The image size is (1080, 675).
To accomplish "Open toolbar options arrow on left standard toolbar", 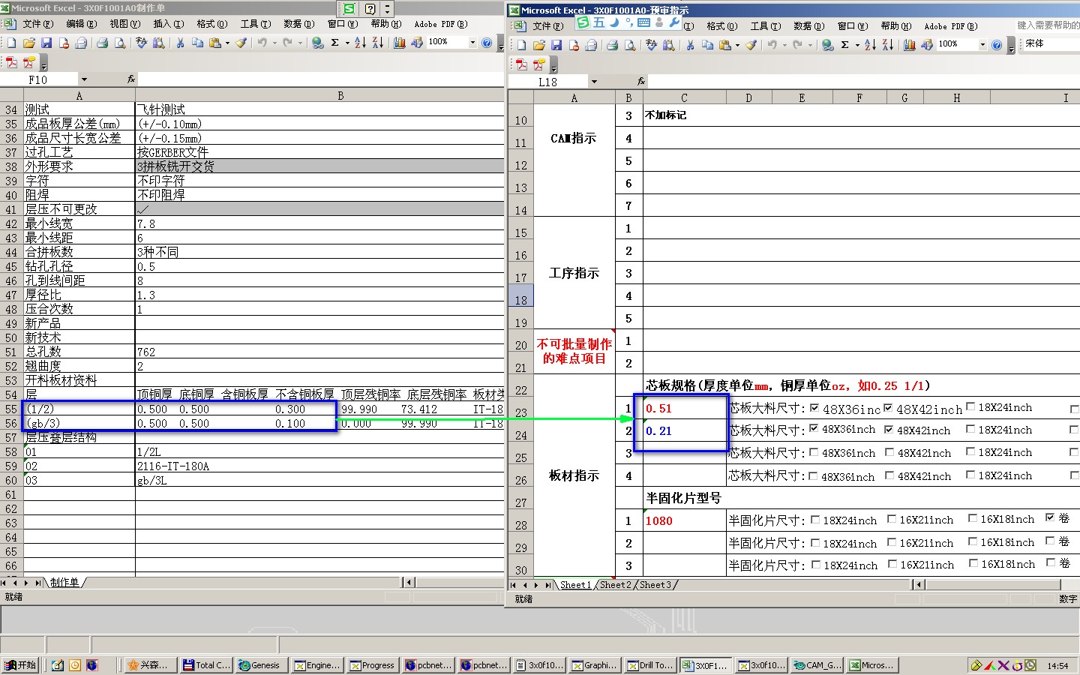I will (x=500, y=43).
